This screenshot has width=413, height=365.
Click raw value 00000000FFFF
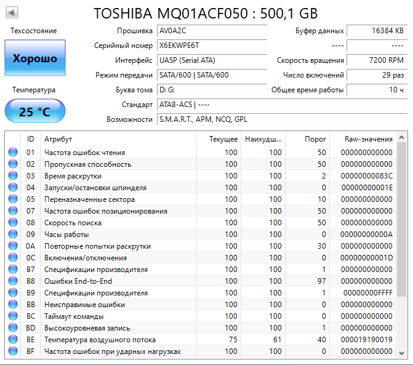[367, 292]
